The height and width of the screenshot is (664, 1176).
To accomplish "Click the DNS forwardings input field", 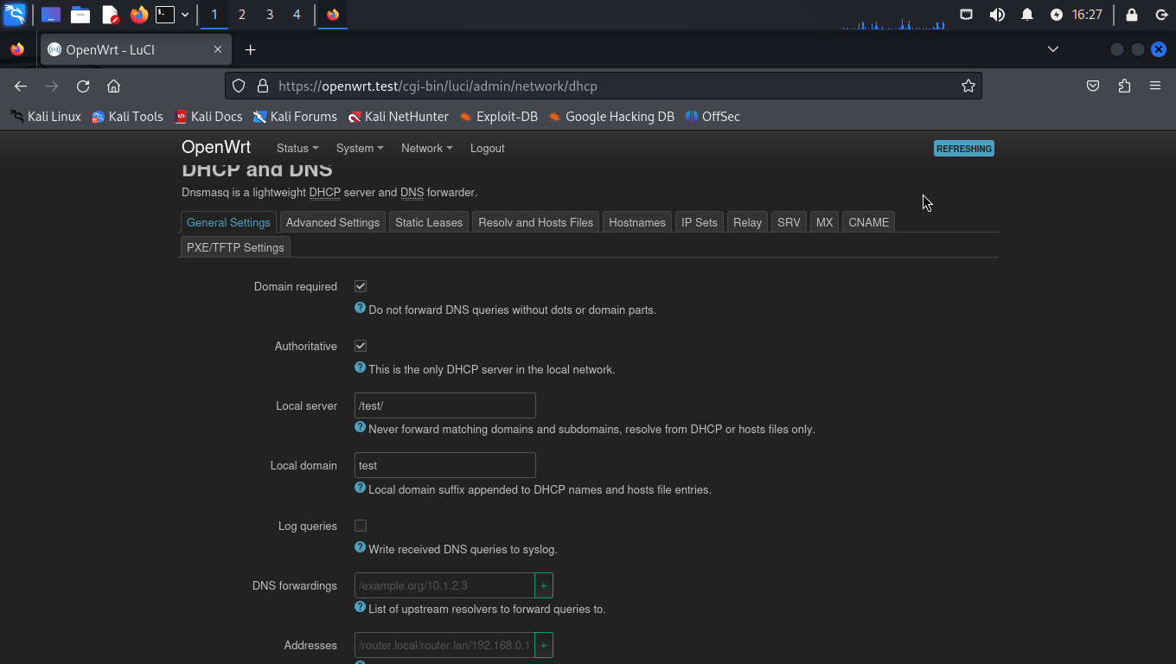I will (x=444, y=585).
